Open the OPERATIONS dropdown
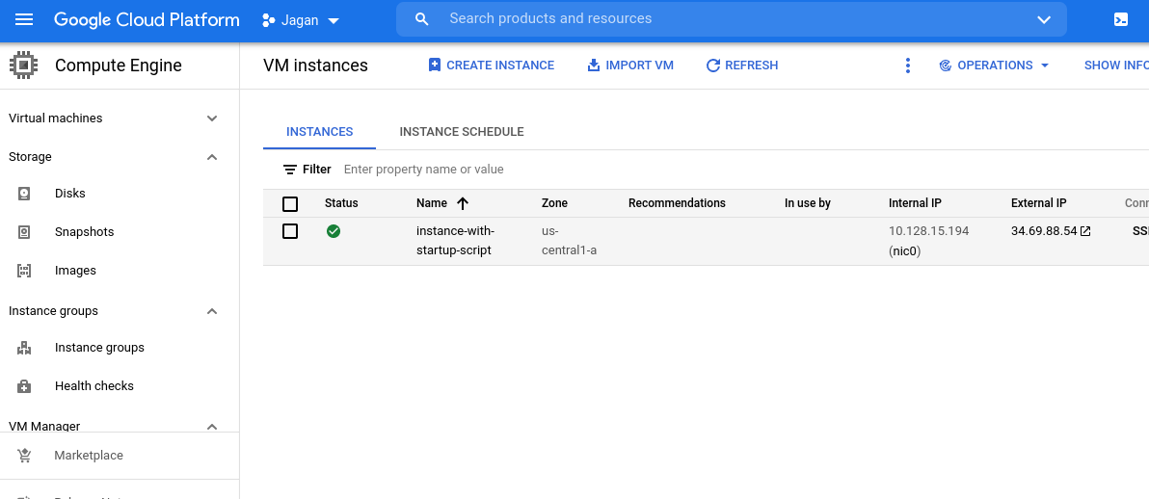The height and width of the screenshot is (499, 1149). pyautogui.click(x=995, y=66)
